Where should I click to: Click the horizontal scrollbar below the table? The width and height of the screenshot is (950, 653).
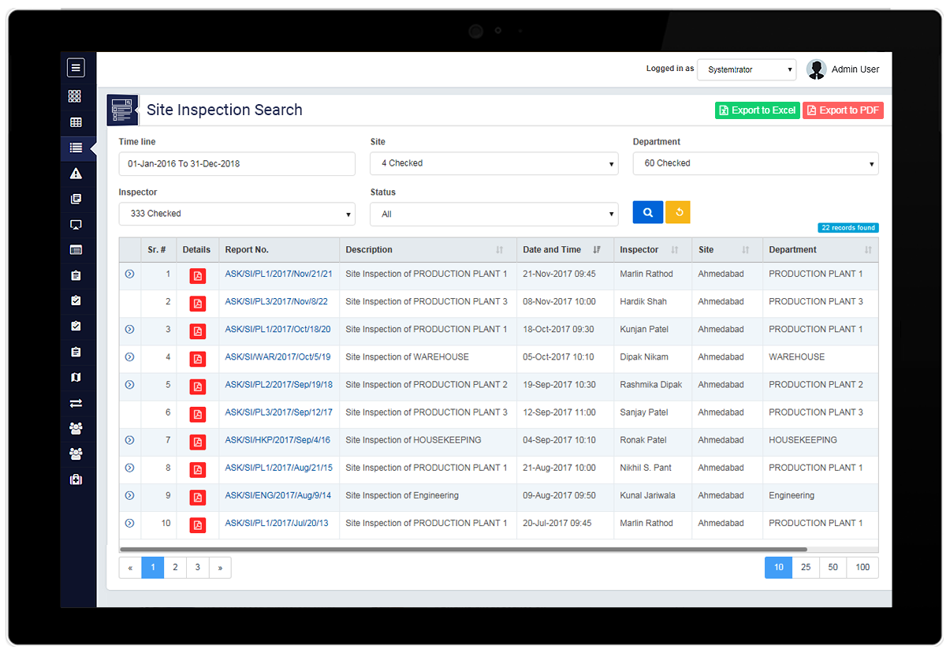point(464,549)
